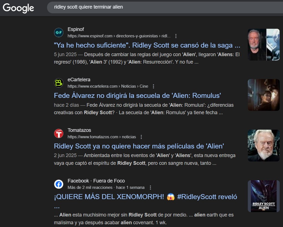Open the three-dot menu for the eCartelera result
Viewport: 283px width, 227px height.
[153, 86]
